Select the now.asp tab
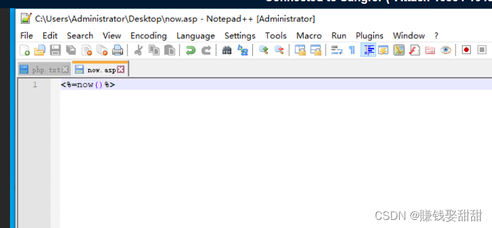 (100, 70)
